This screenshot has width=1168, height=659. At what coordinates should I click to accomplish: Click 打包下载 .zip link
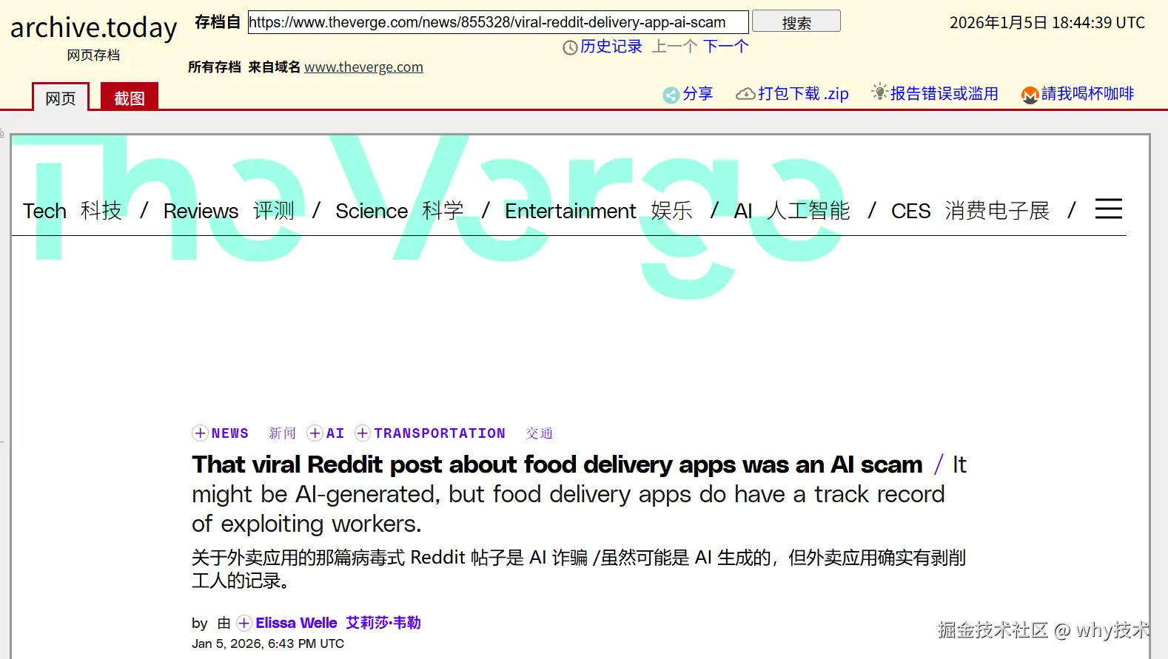[x=803, y=94]
